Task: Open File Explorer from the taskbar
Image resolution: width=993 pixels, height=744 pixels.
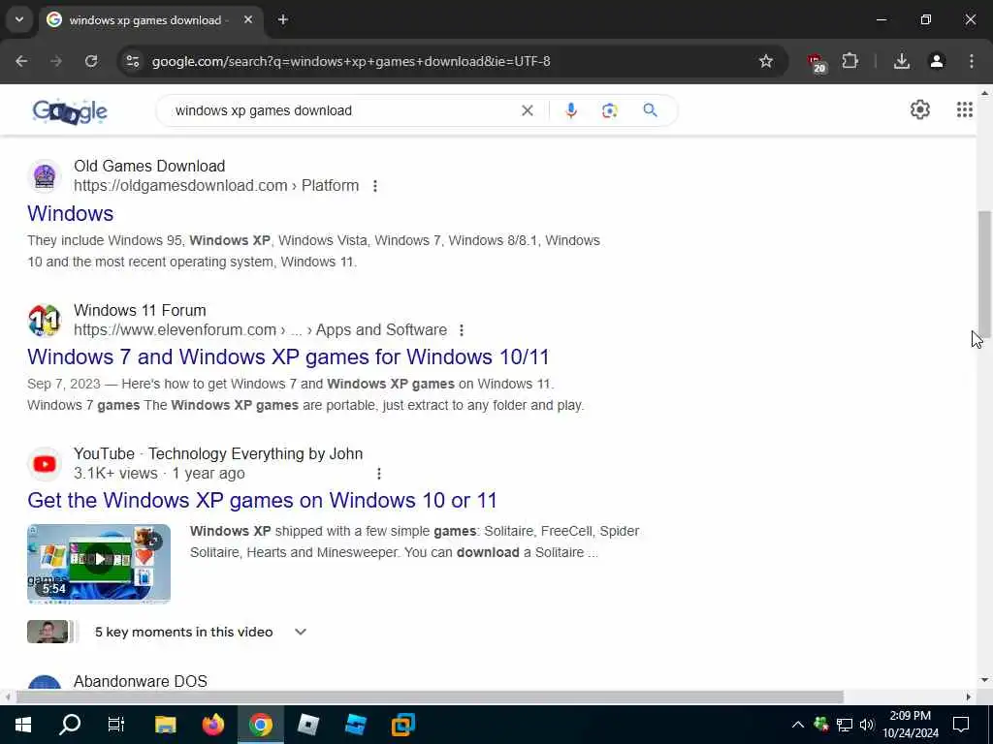Action: coord(165,725)
